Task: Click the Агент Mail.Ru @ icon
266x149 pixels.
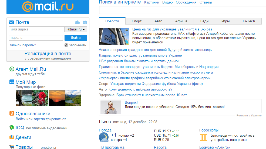Action: [12, 69]
